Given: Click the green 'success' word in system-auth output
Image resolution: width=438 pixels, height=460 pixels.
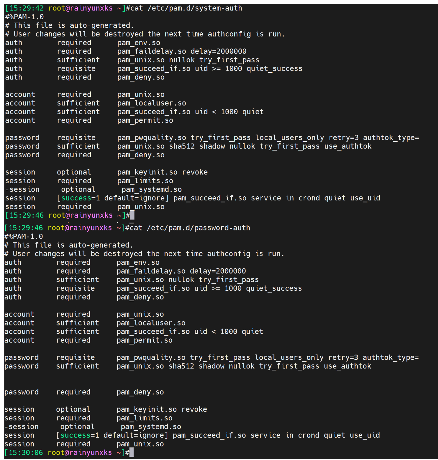Looking at the screenshot, I should 76,198.
